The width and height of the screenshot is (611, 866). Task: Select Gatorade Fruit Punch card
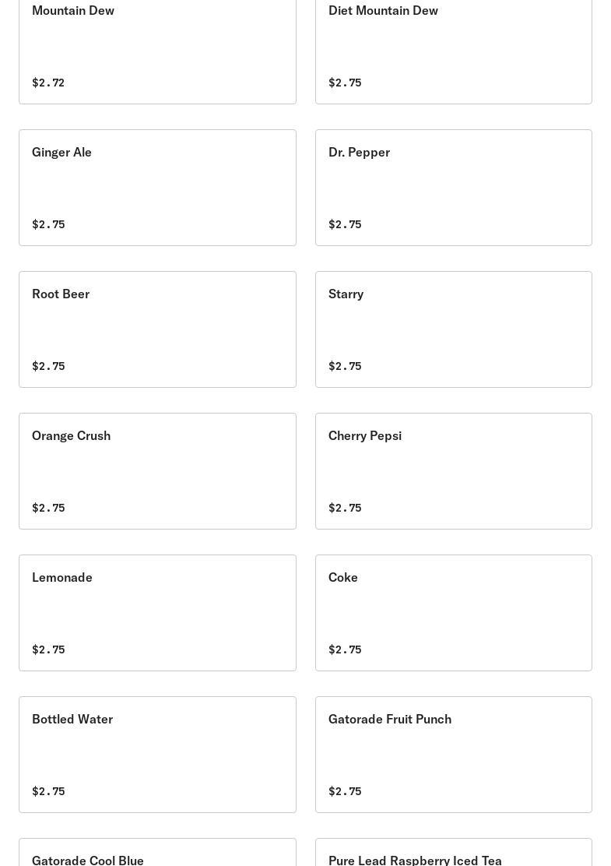coord(453,754)
